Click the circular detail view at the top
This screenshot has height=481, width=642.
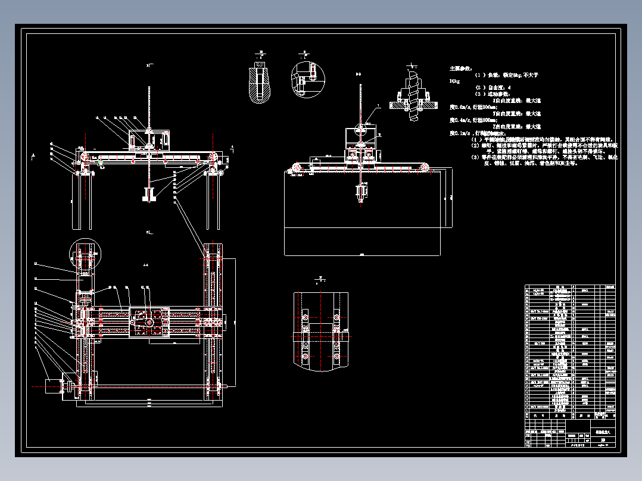pyautogui.click(x=308, y=79)
